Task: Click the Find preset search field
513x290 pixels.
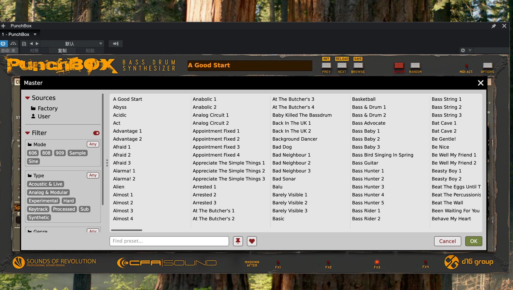Action: [x=169, y=241]
